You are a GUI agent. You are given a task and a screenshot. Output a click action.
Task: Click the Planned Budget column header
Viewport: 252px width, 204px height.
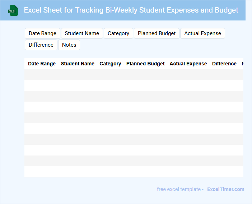pos(145,64)
